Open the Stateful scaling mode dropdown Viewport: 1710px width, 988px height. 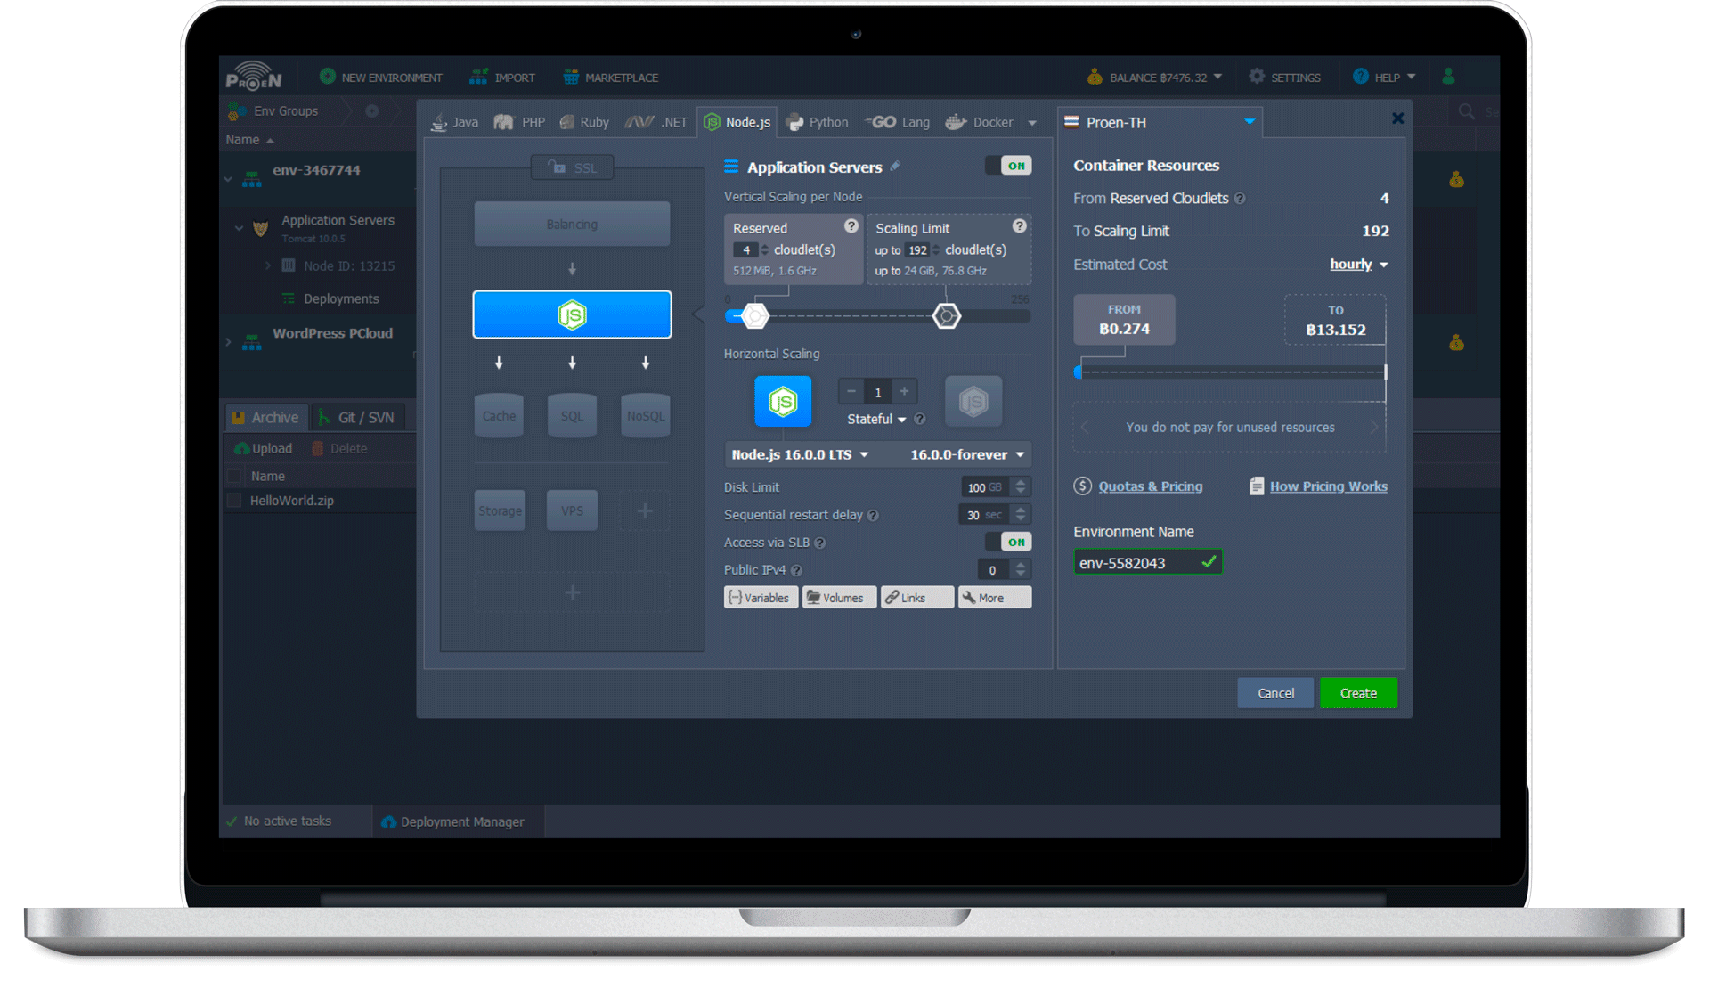pyautogui.click(x=876, y=419)
